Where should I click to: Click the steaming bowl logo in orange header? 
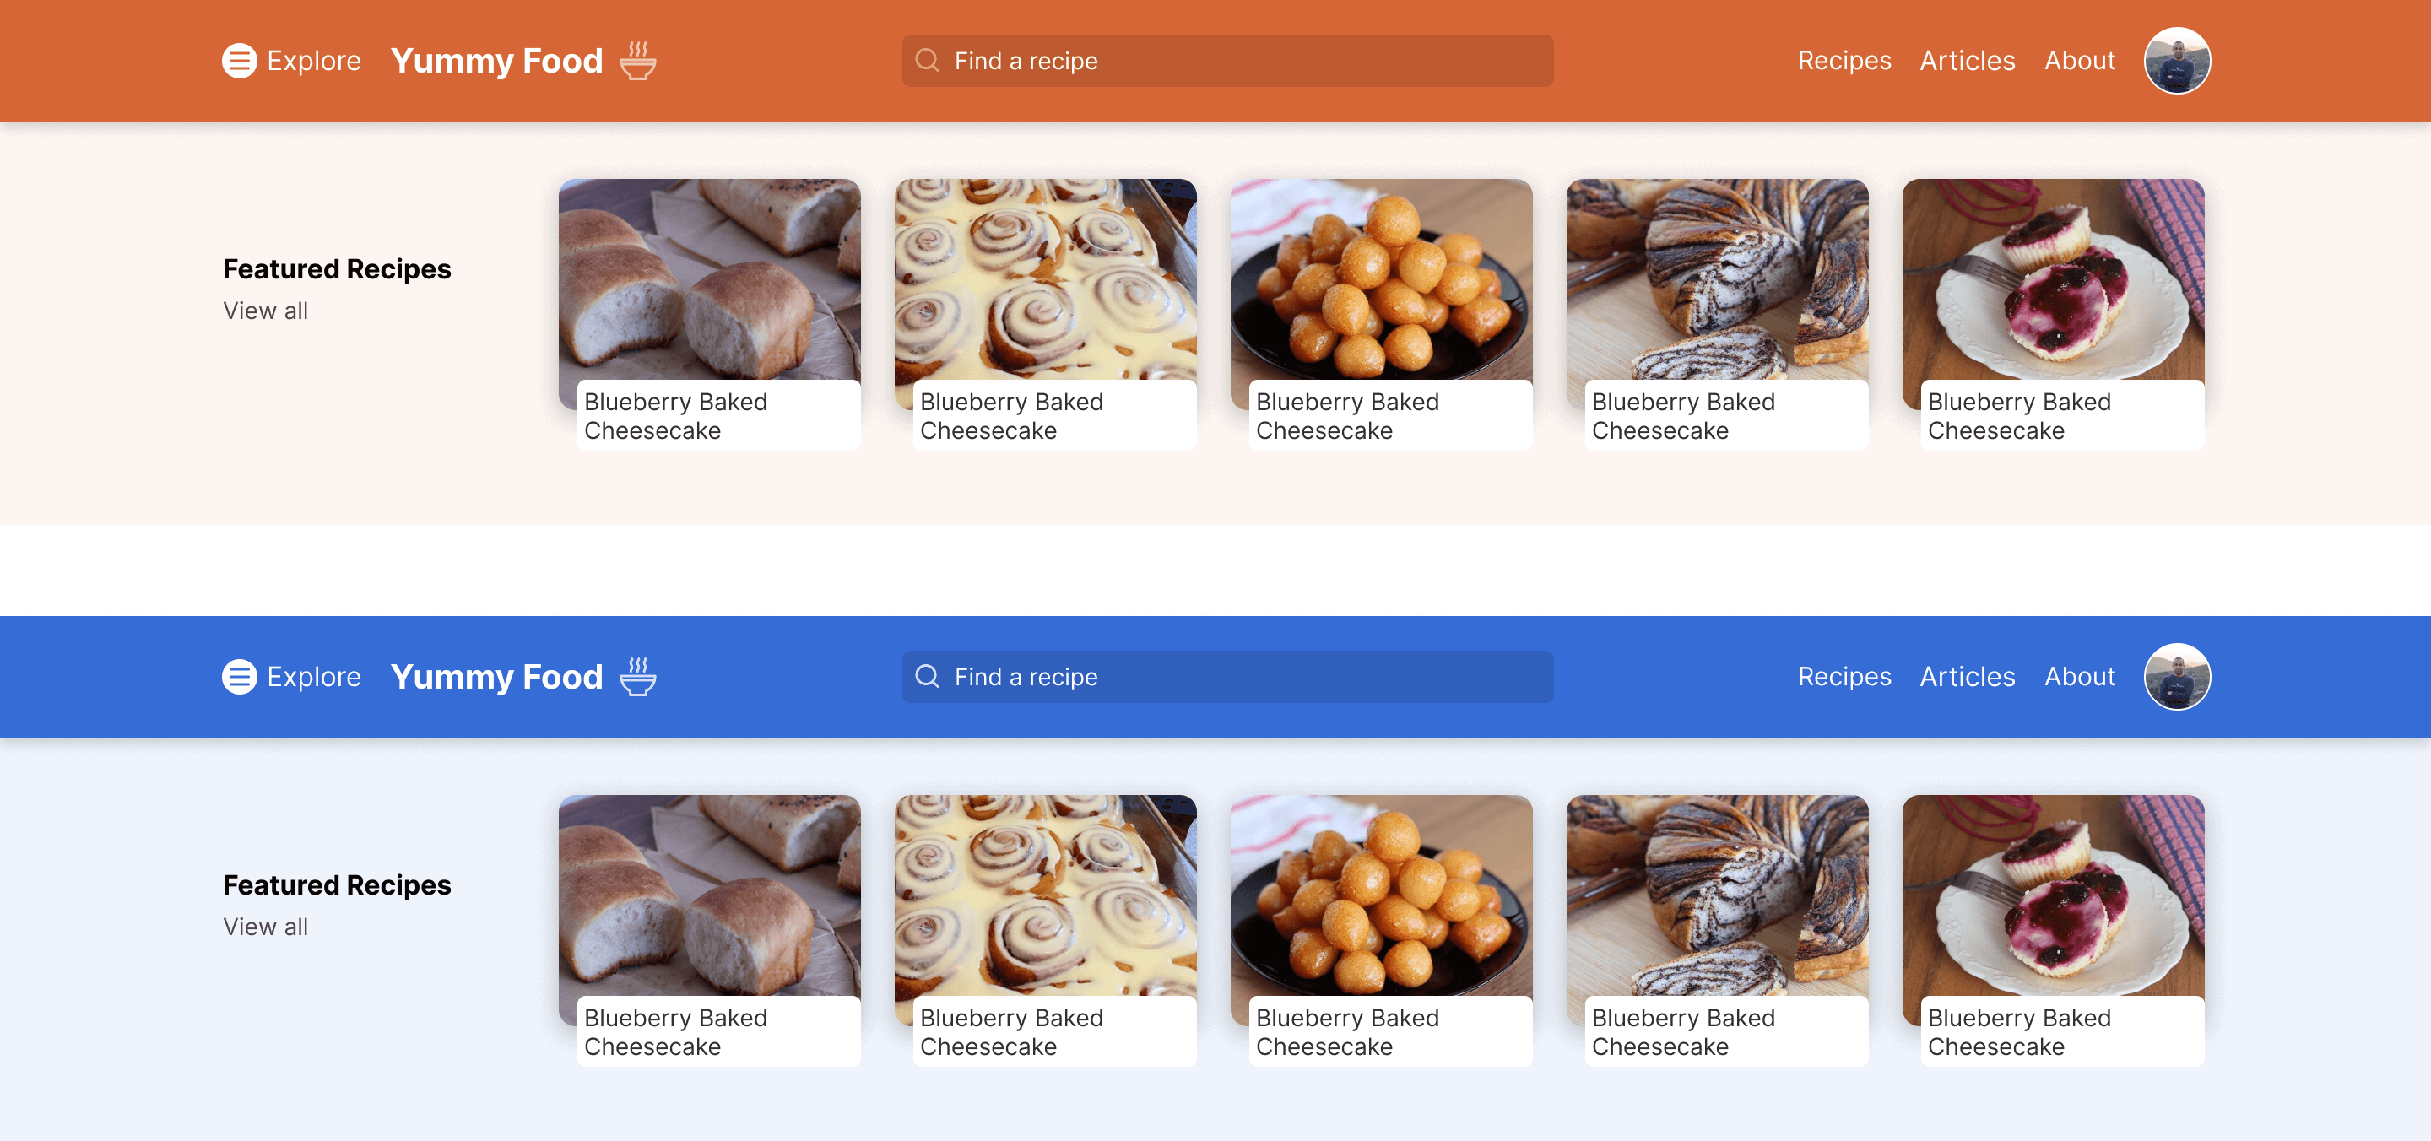pyautogui.click(x=638, y=61)
